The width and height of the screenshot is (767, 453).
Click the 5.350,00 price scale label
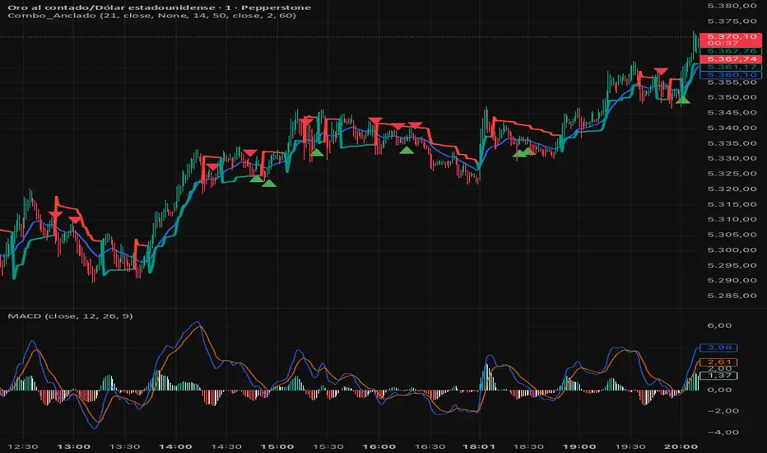pos(732,97)
